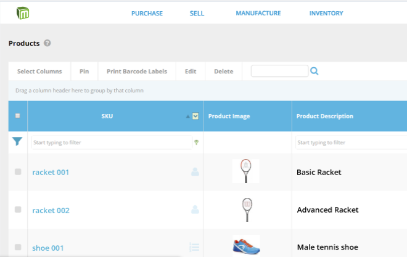Image resolution: width=407 pixels, height=257 pixels.
Task: Open the PURCHASE menu
Action: click(x=147, y=13)
